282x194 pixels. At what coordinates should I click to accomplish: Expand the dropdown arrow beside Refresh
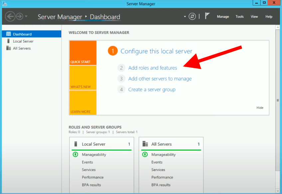[x=185, y=17]
